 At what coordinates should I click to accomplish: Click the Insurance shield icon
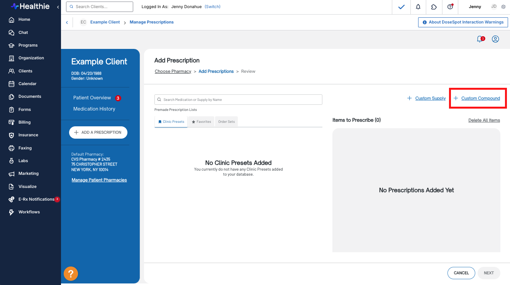tap(12, 135)
